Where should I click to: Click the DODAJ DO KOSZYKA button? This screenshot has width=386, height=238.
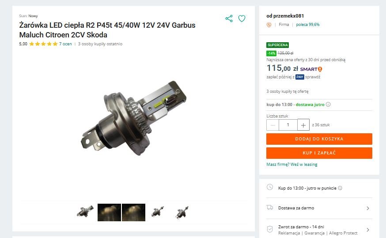click(x=319, y=139)
